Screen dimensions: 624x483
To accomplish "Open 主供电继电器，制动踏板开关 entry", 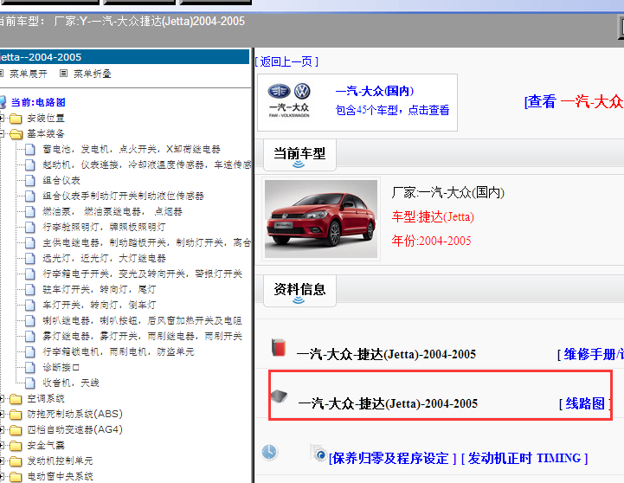I will [146, 242].
